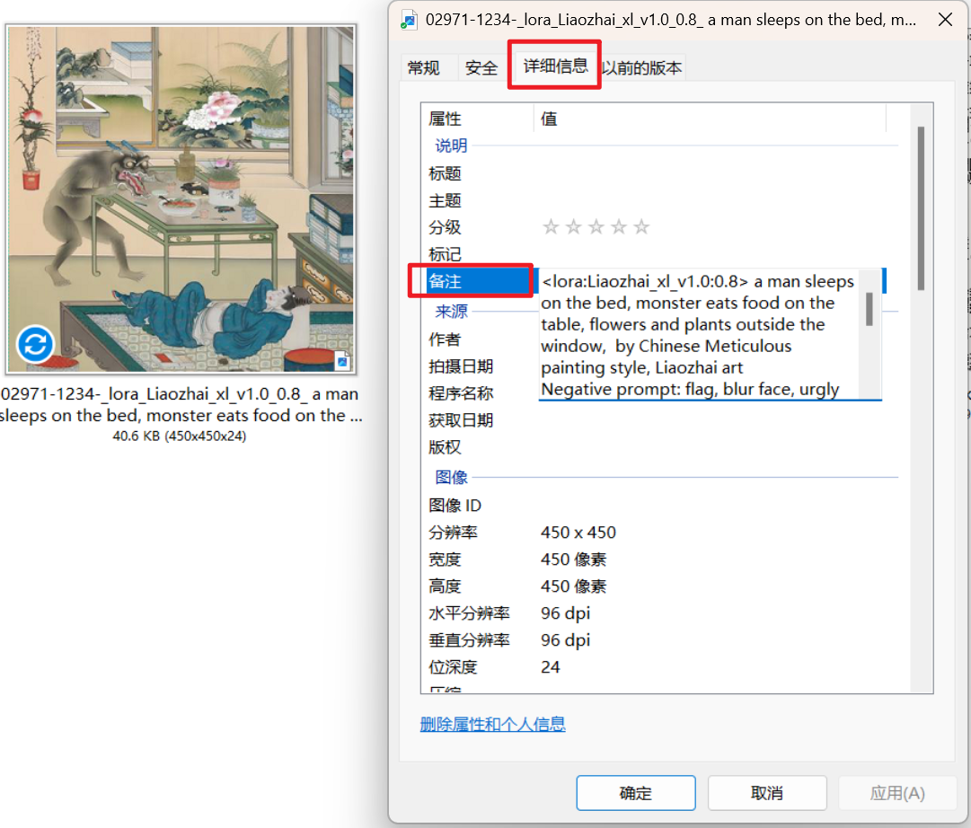The width and height of the screenshot is (971, 828).
Task: Click the property list's vertical scrollbar
Action: coord(920,208)
